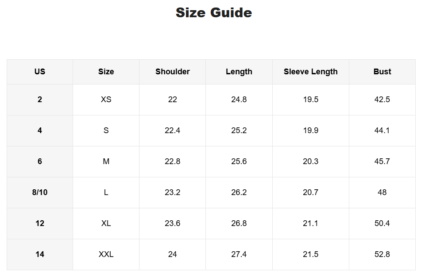The image size is (425, 276).
Task: Select shoulder value 23.2 for size L
Action: [172, 192]
